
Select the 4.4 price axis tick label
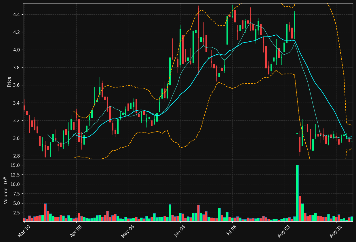point(17,15)
